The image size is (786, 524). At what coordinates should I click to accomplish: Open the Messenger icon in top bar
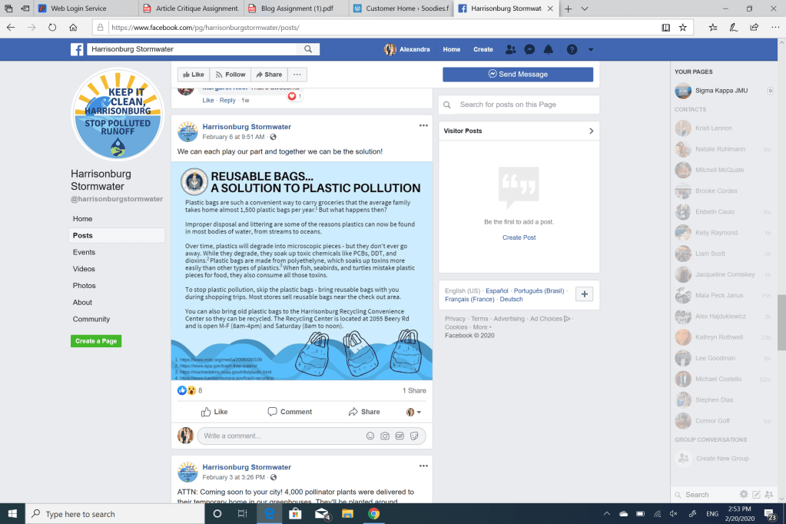[x=529, y=49]
